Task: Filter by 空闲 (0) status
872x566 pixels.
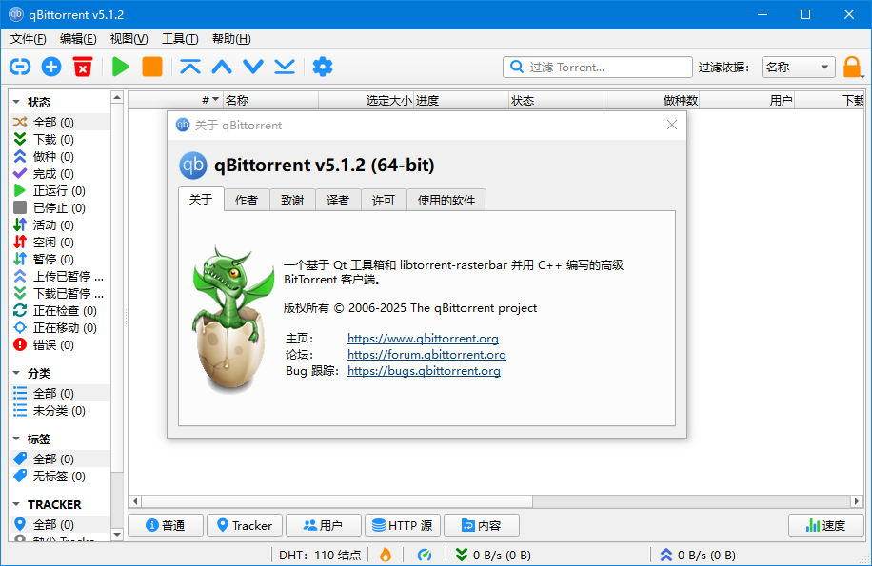Action: coord(60,243)
